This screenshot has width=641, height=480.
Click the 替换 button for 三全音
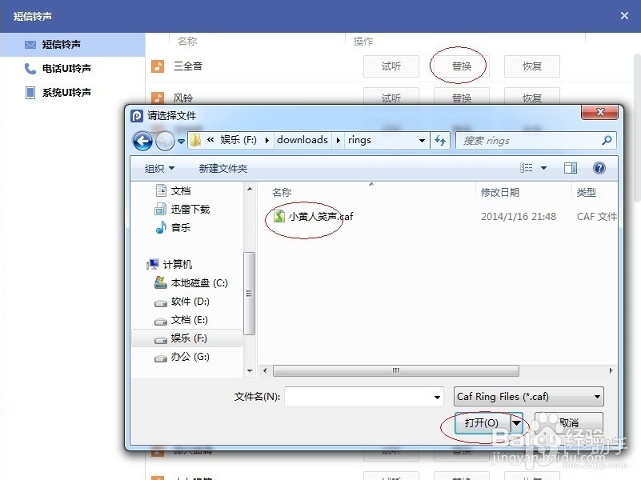460,66
